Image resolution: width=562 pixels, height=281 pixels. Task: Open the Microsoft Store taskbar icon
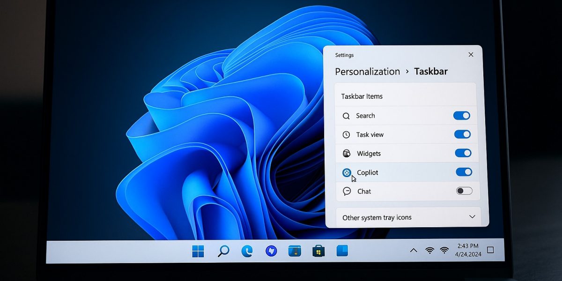(318, 251)
